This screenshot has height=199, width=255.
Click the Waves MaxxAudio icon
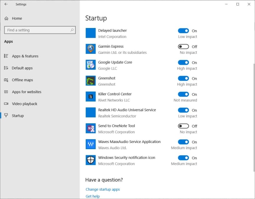point(90,144)
